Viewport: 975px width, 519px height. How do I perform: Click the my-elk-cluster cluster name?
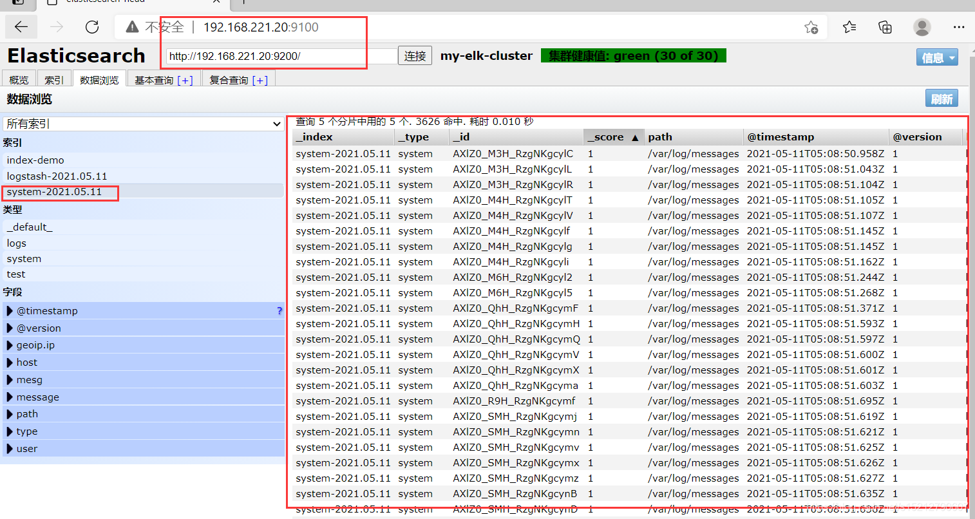486,56
